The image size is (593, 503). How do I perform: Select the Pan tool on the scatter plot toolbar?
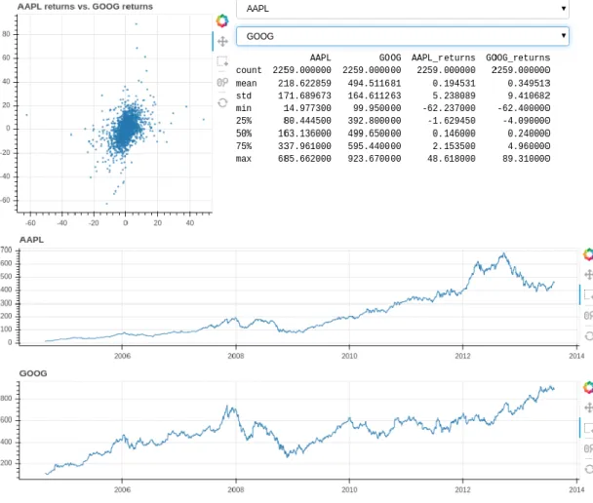click(x=222, y=41)
